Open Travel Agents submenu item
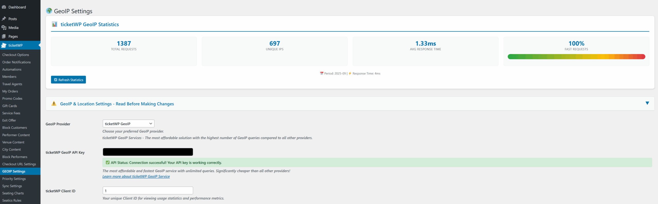 tap(12, 84)
